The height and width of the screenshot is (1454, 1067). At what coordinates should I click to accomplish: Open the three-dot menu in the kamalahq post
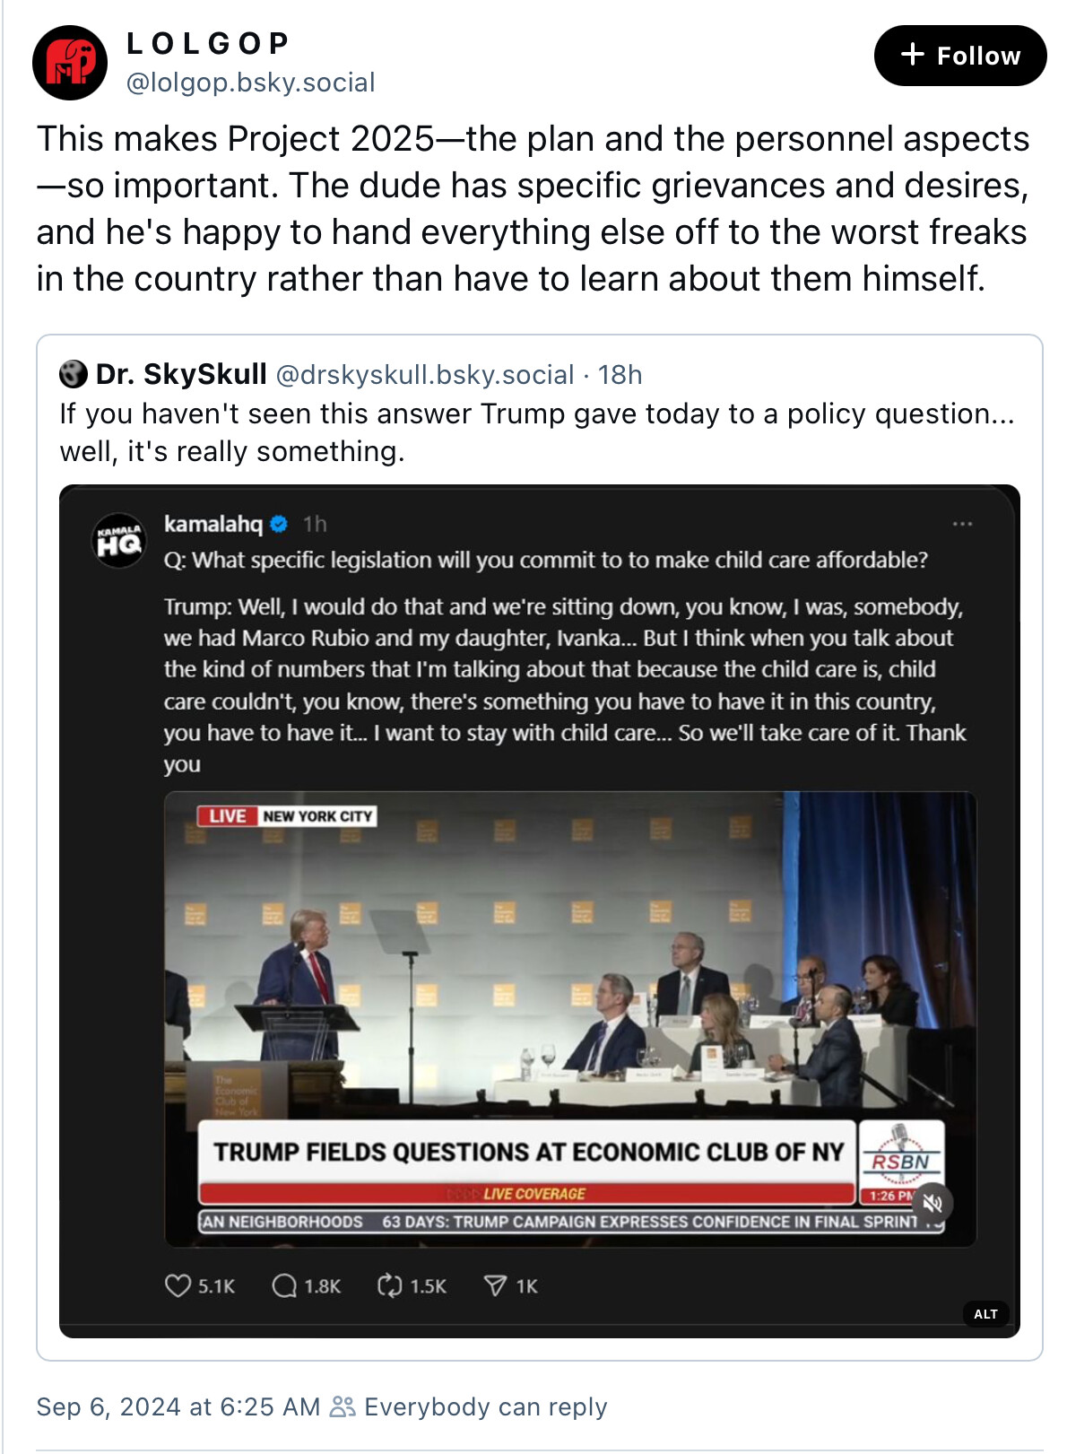coord(962,524)
